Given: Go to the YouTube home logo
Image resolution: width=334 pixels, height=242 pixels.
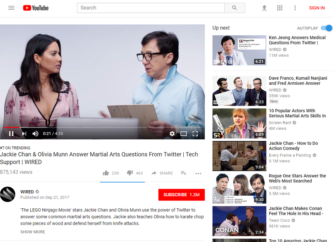Looking at the screenshot, I should [36, 8].
